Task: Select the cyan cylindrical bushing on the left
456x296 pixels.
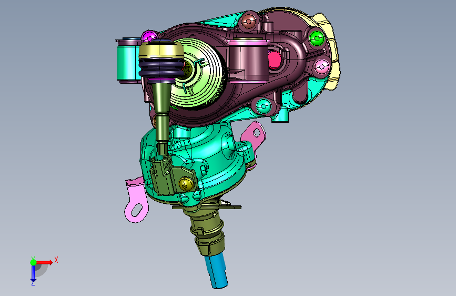Action: tap(128, 63)
